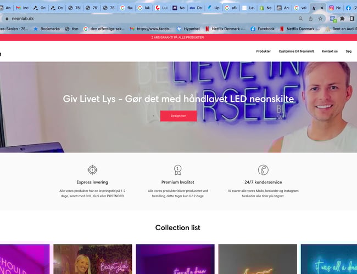Close the active neonlab tab
The width and height of the screenshot is (357, 274).
[322, 8]
